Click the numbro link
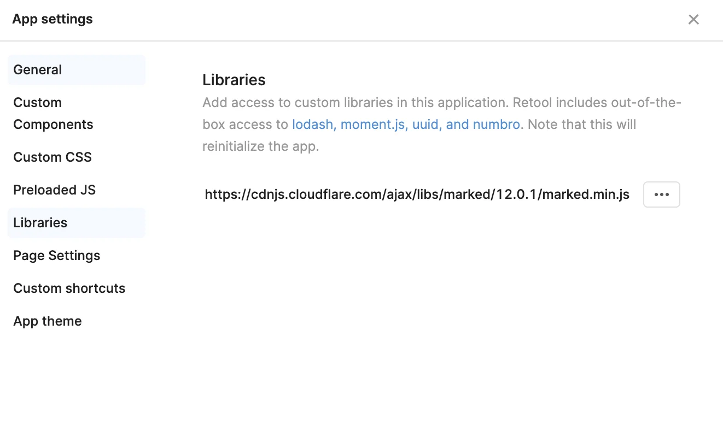This screenshot has width=723, height=436. click(496, 125)
